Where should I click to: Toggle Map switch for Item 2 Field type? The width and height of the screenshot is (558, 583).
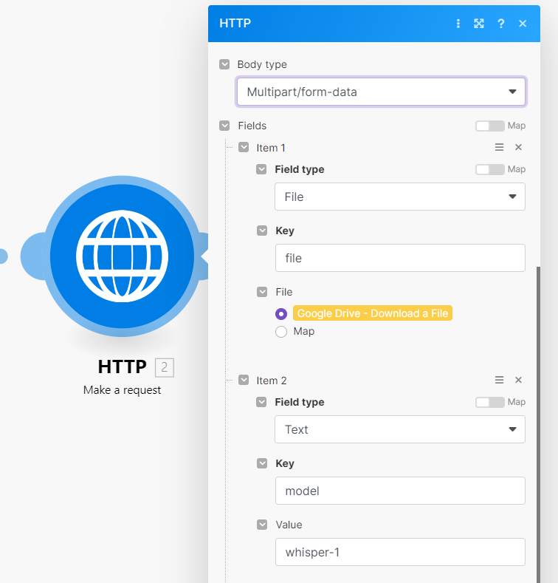tap(489, 402)
